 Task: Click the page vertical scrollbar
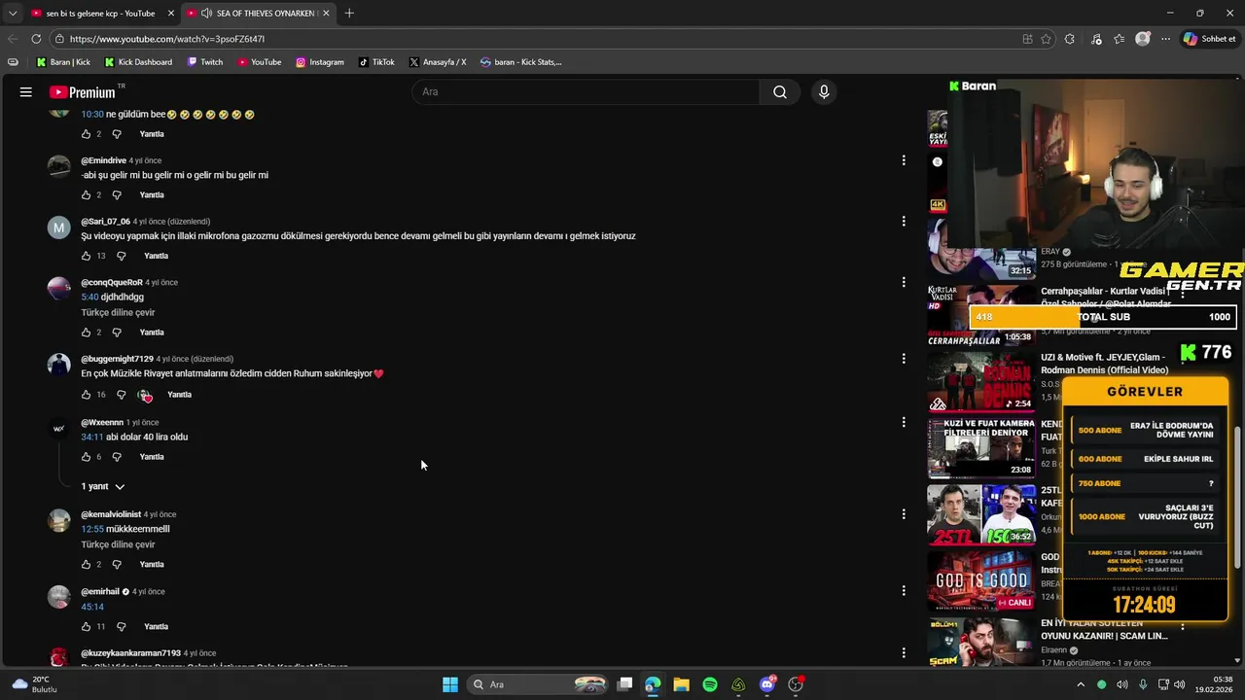coord(1237,498)
